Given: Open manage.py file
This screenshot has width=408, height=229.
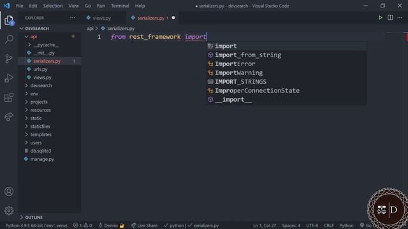Looking at the screenshot, I should click(x=50, y=159).
